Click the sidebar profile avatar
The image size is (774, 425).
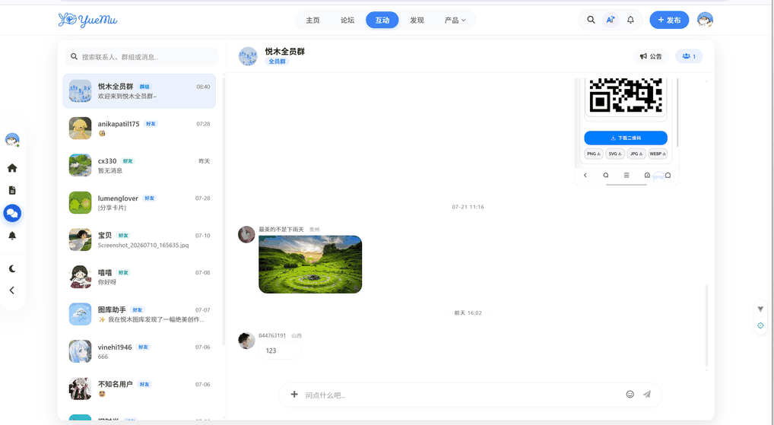pos(12,140)
